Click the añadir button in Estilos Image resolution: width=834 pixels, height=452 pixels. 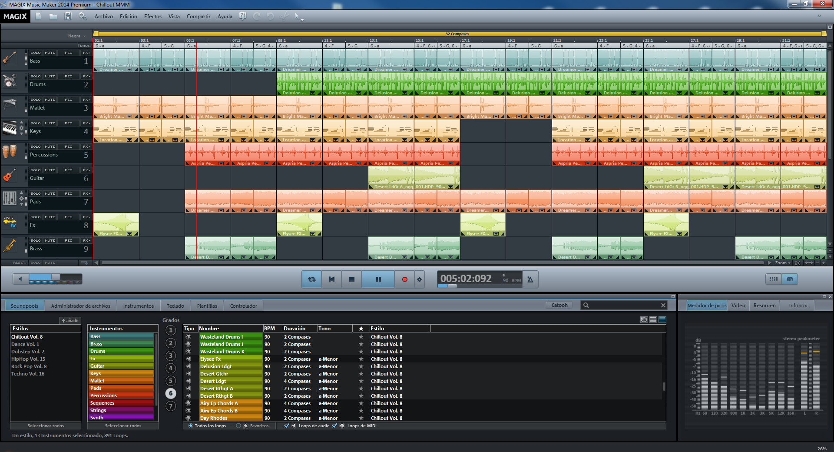[x=70, y=321]
